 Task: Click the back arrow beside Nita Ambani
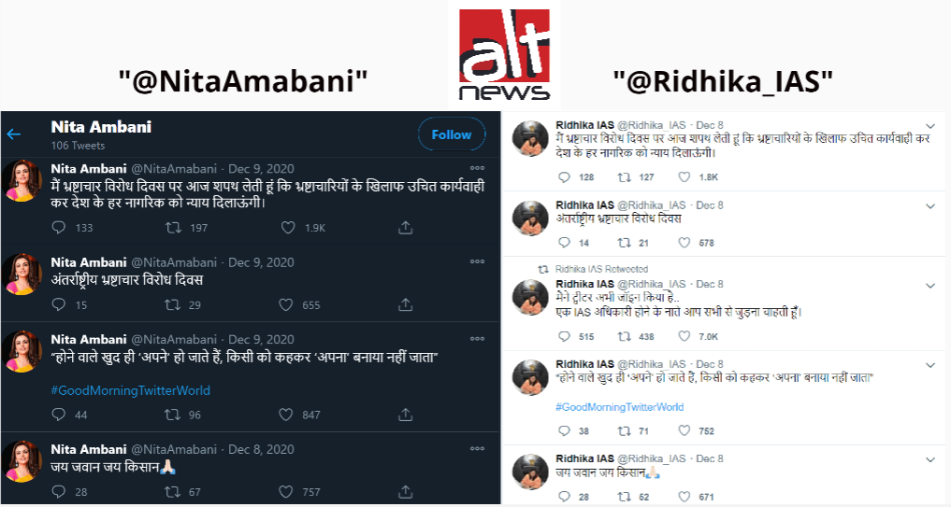pos(13,134)
